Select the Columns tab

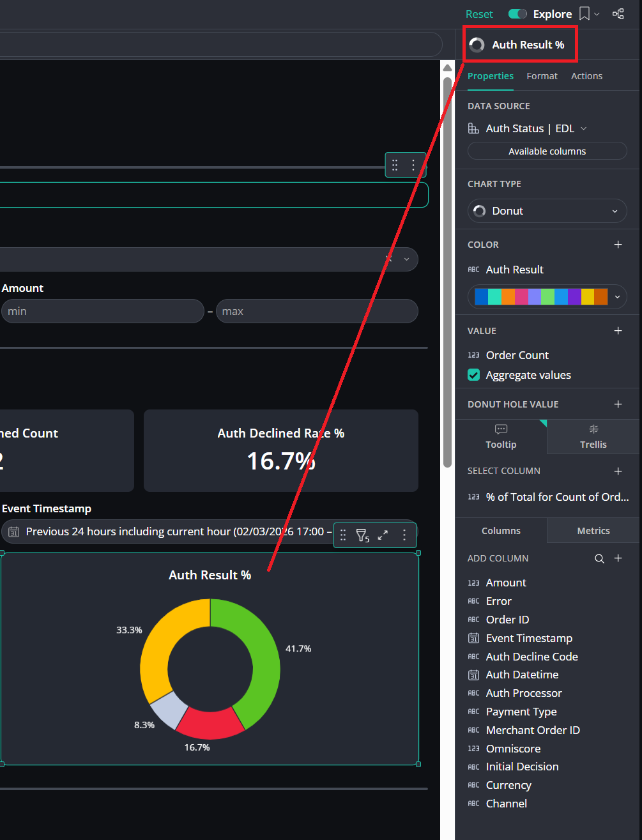click(x=501, y=531)
